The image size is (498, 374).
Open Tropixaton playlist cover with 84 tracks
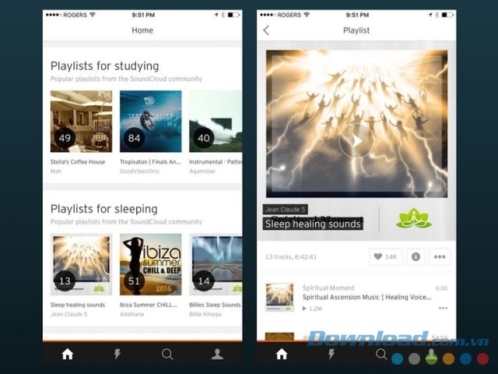click(x=150, y=122)
